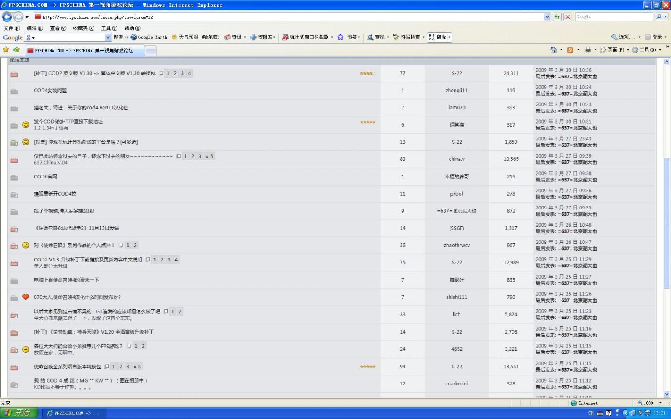Image resolution: width=671 pixels, height=419 pixels.
Task: Click the search magnifier button beside Google box
Action: tap(658, 17)
